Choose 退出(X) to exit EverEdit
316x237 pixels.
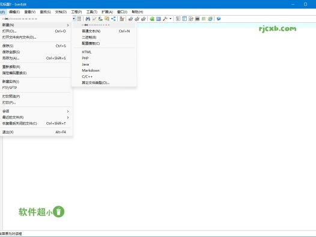(x=36, y=132)
